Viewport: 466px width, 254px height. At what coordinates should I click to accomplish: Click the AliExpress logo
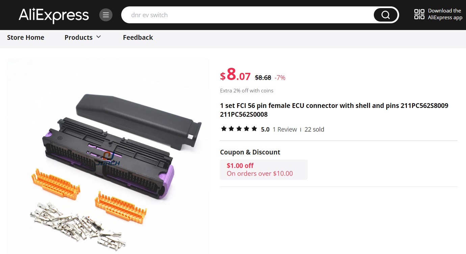54,15
